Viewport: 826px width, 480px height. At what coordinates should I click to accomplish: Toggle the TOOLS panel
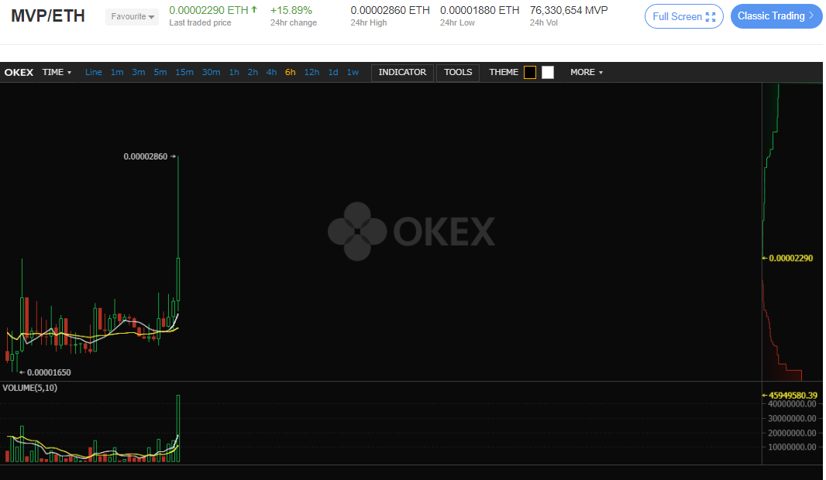click(x=458, y=72)
